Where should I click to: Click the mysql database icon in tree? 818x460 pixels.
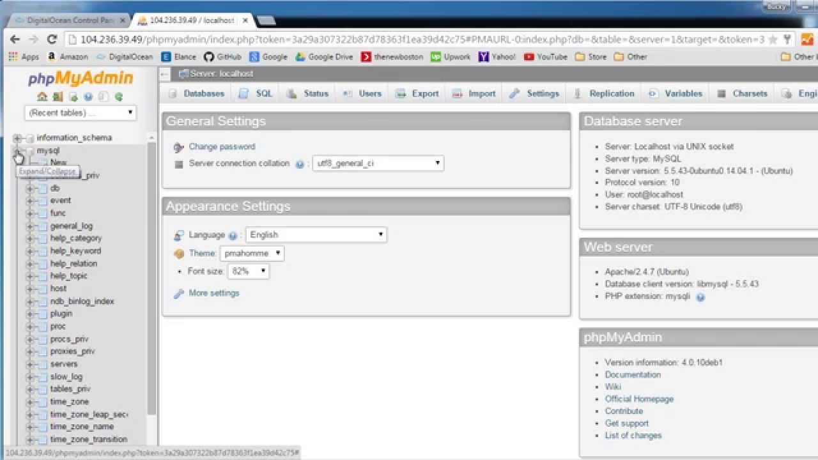(x=30, y=151)
